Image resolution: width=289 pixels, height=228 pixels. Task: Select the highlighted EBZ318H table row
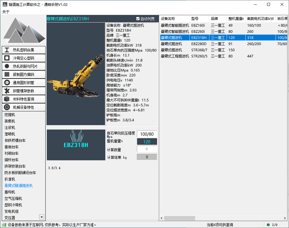[223, 38]
